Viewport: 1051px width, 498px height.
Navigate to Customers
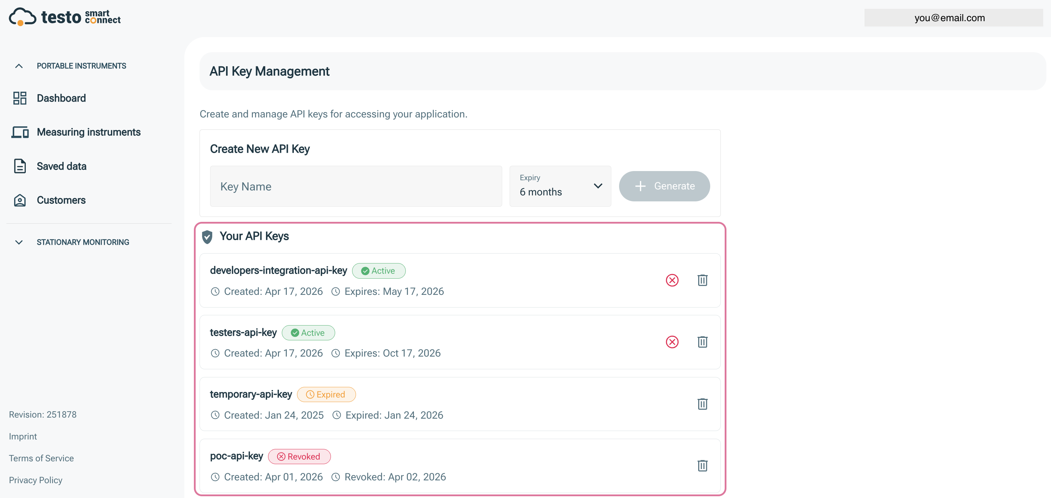pos(61,200)
